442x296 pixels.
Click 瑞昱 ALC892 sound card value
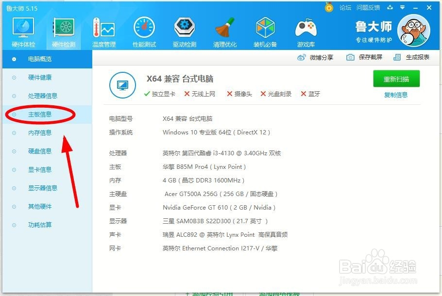[x=225, y=234]
